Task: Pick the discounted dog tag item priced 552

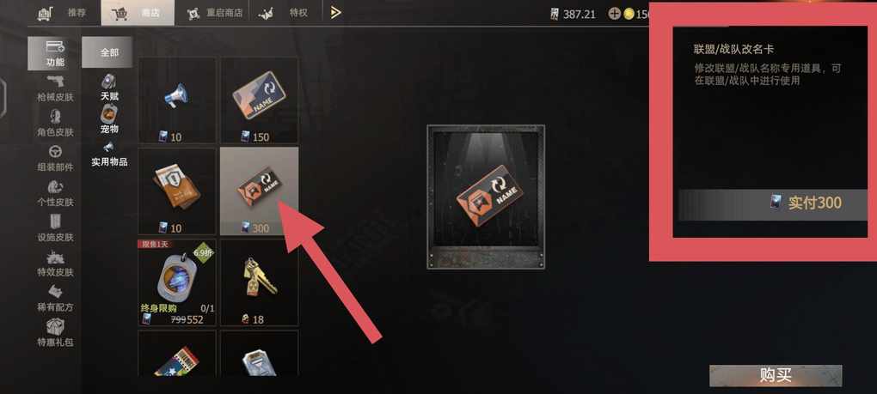Action: click(177, 283)
